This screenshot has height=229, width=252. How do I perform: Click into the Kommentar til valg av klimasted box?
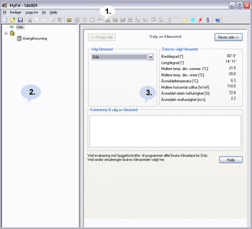pyautogui.click(x=165, y=131)
